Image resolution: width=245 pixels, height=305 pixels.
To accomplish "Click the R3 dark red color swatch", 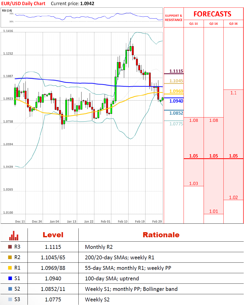I will click(10, 247).
